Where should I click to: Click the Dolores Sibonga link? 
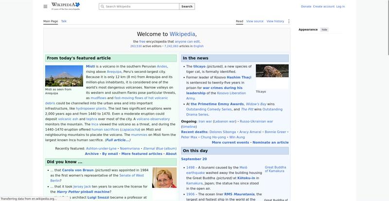223,132
